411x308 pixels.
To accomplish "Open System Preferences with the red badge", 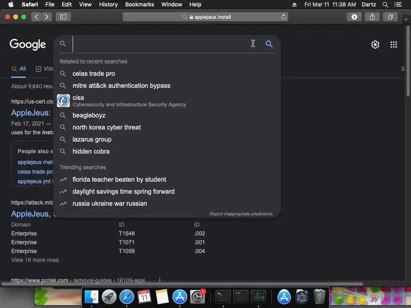I will pyautogui.click(x=197, y=297).
